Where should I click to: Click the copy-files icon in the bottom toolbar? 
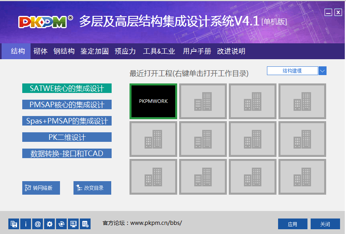(14, 224)
